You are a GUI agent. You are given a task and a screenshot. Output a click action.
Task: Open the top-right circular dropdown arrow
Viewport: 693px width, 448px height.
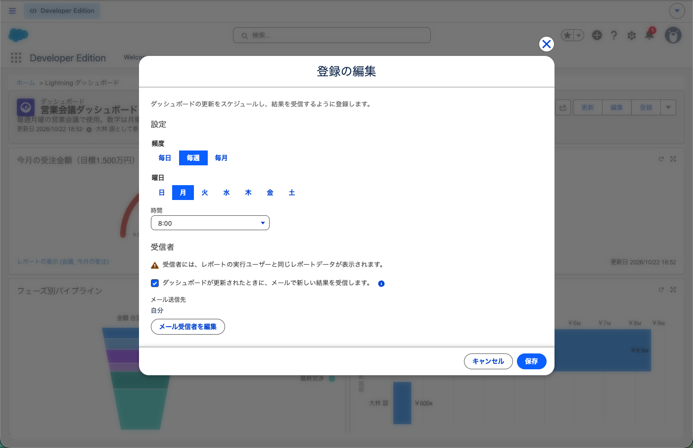[677, 10]
